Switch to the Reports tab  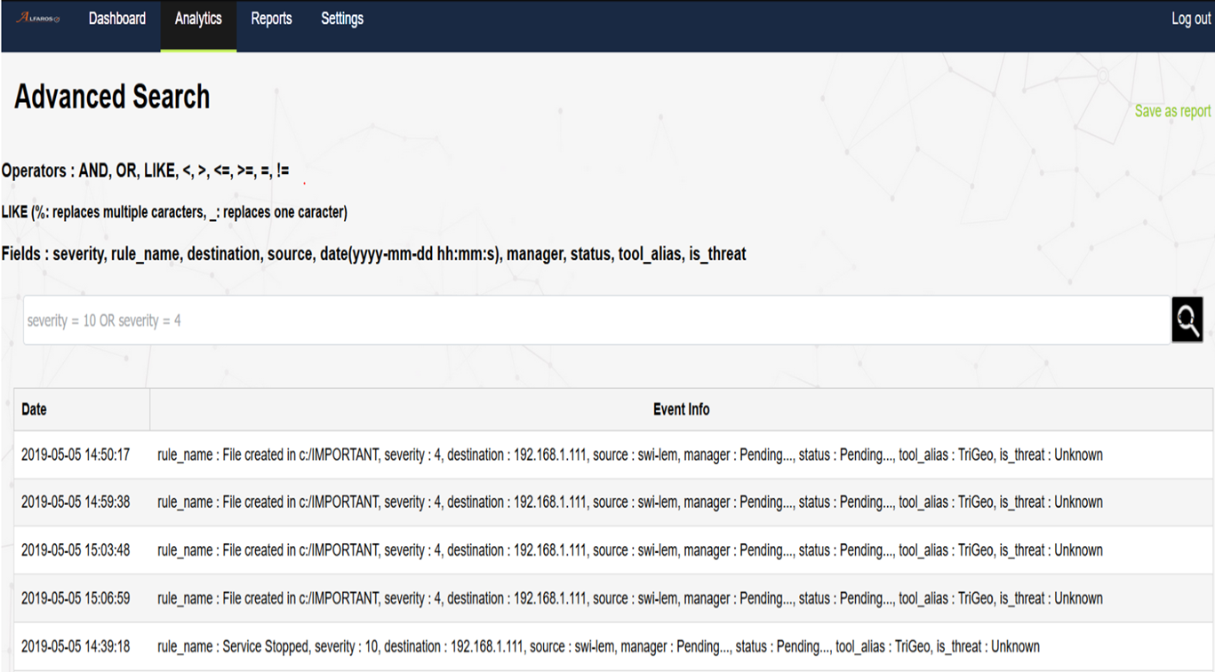(271, 18)
